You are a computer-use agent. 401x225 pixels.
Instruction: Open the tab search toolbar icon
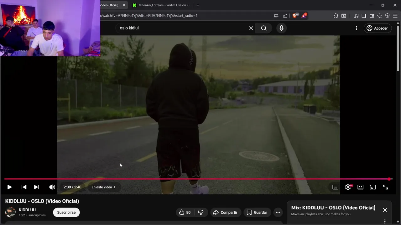point(344,16)
